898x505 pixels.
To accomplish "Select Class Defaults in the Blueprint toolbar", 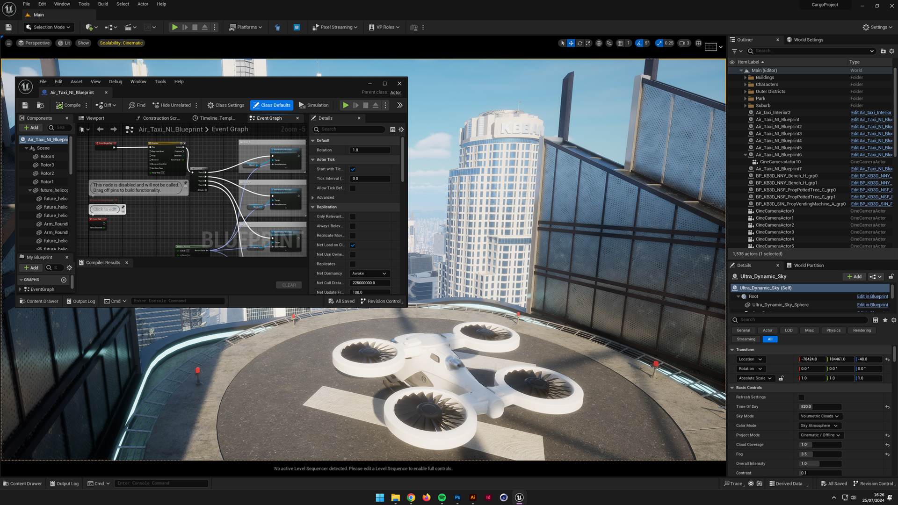I will click(272, 105).
